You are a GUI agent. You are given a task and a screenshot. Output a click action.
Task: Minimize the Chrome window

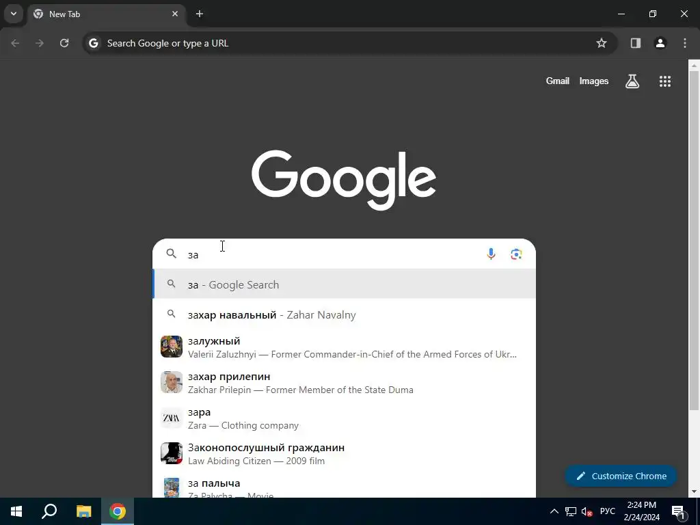click(621, 14)
